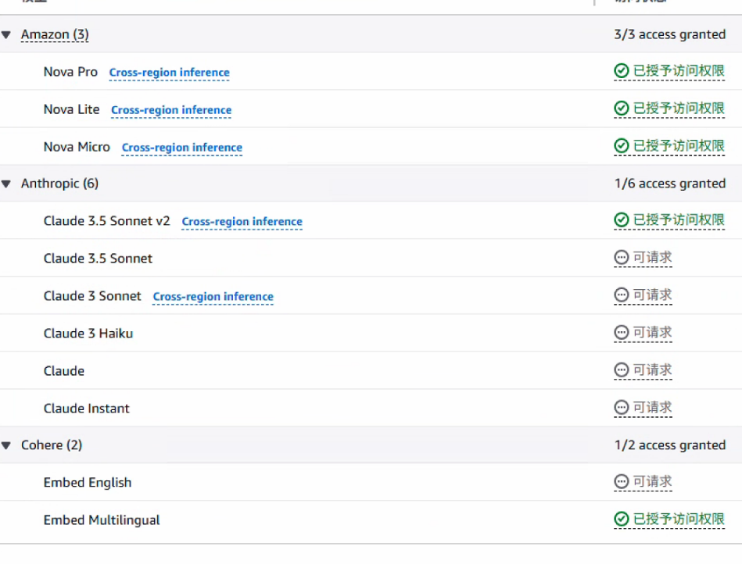Image resolution: width=742 pixels, height=564 pixels.
Task: Open Cross-region inference link for Nova Pro
Action: pos(170,73)
